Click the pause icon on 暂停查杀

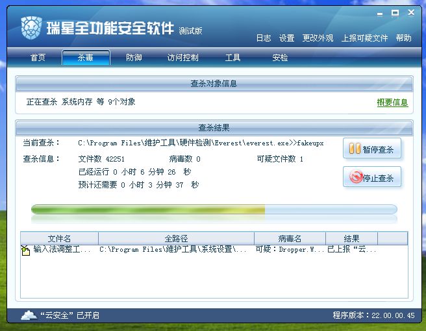click(x=355, y=149)
